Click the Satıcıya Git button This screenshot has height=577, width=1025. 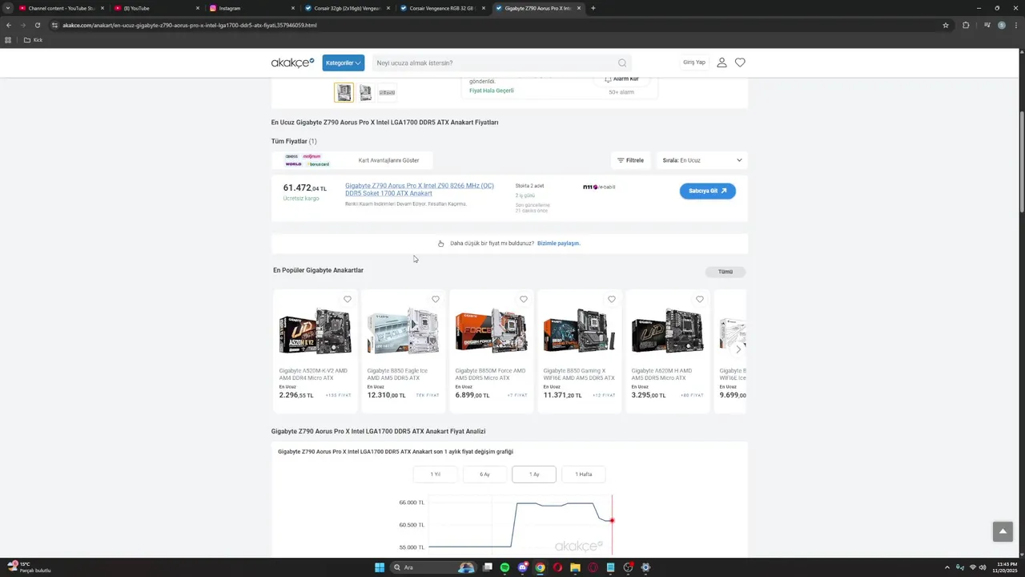(708, 191)
